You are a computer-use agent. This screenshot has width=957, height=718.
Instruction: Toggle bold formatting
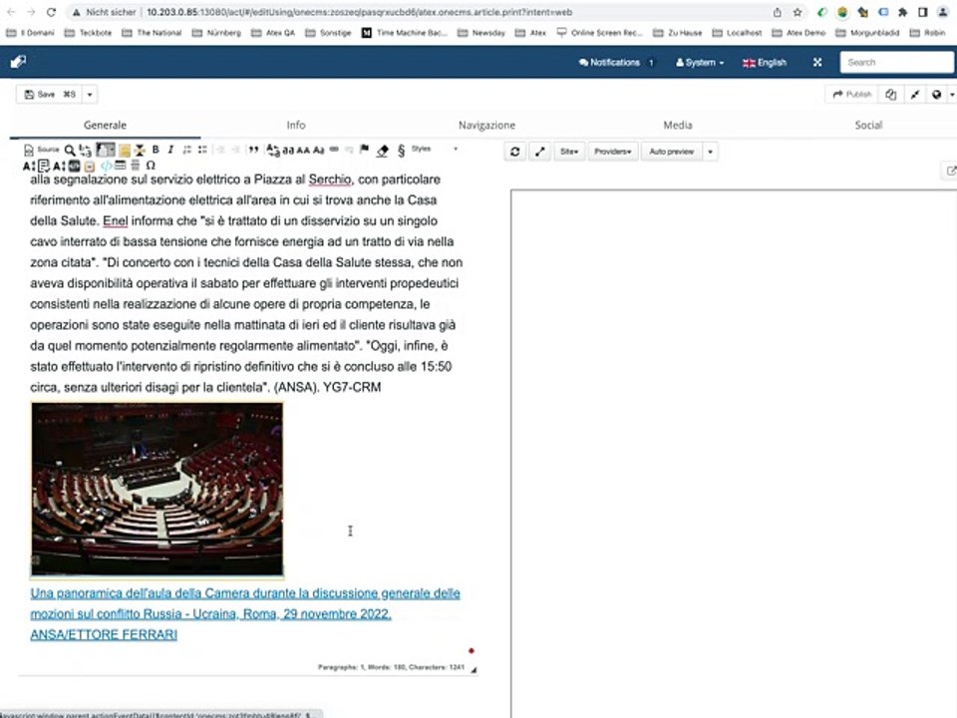[156, 150]
